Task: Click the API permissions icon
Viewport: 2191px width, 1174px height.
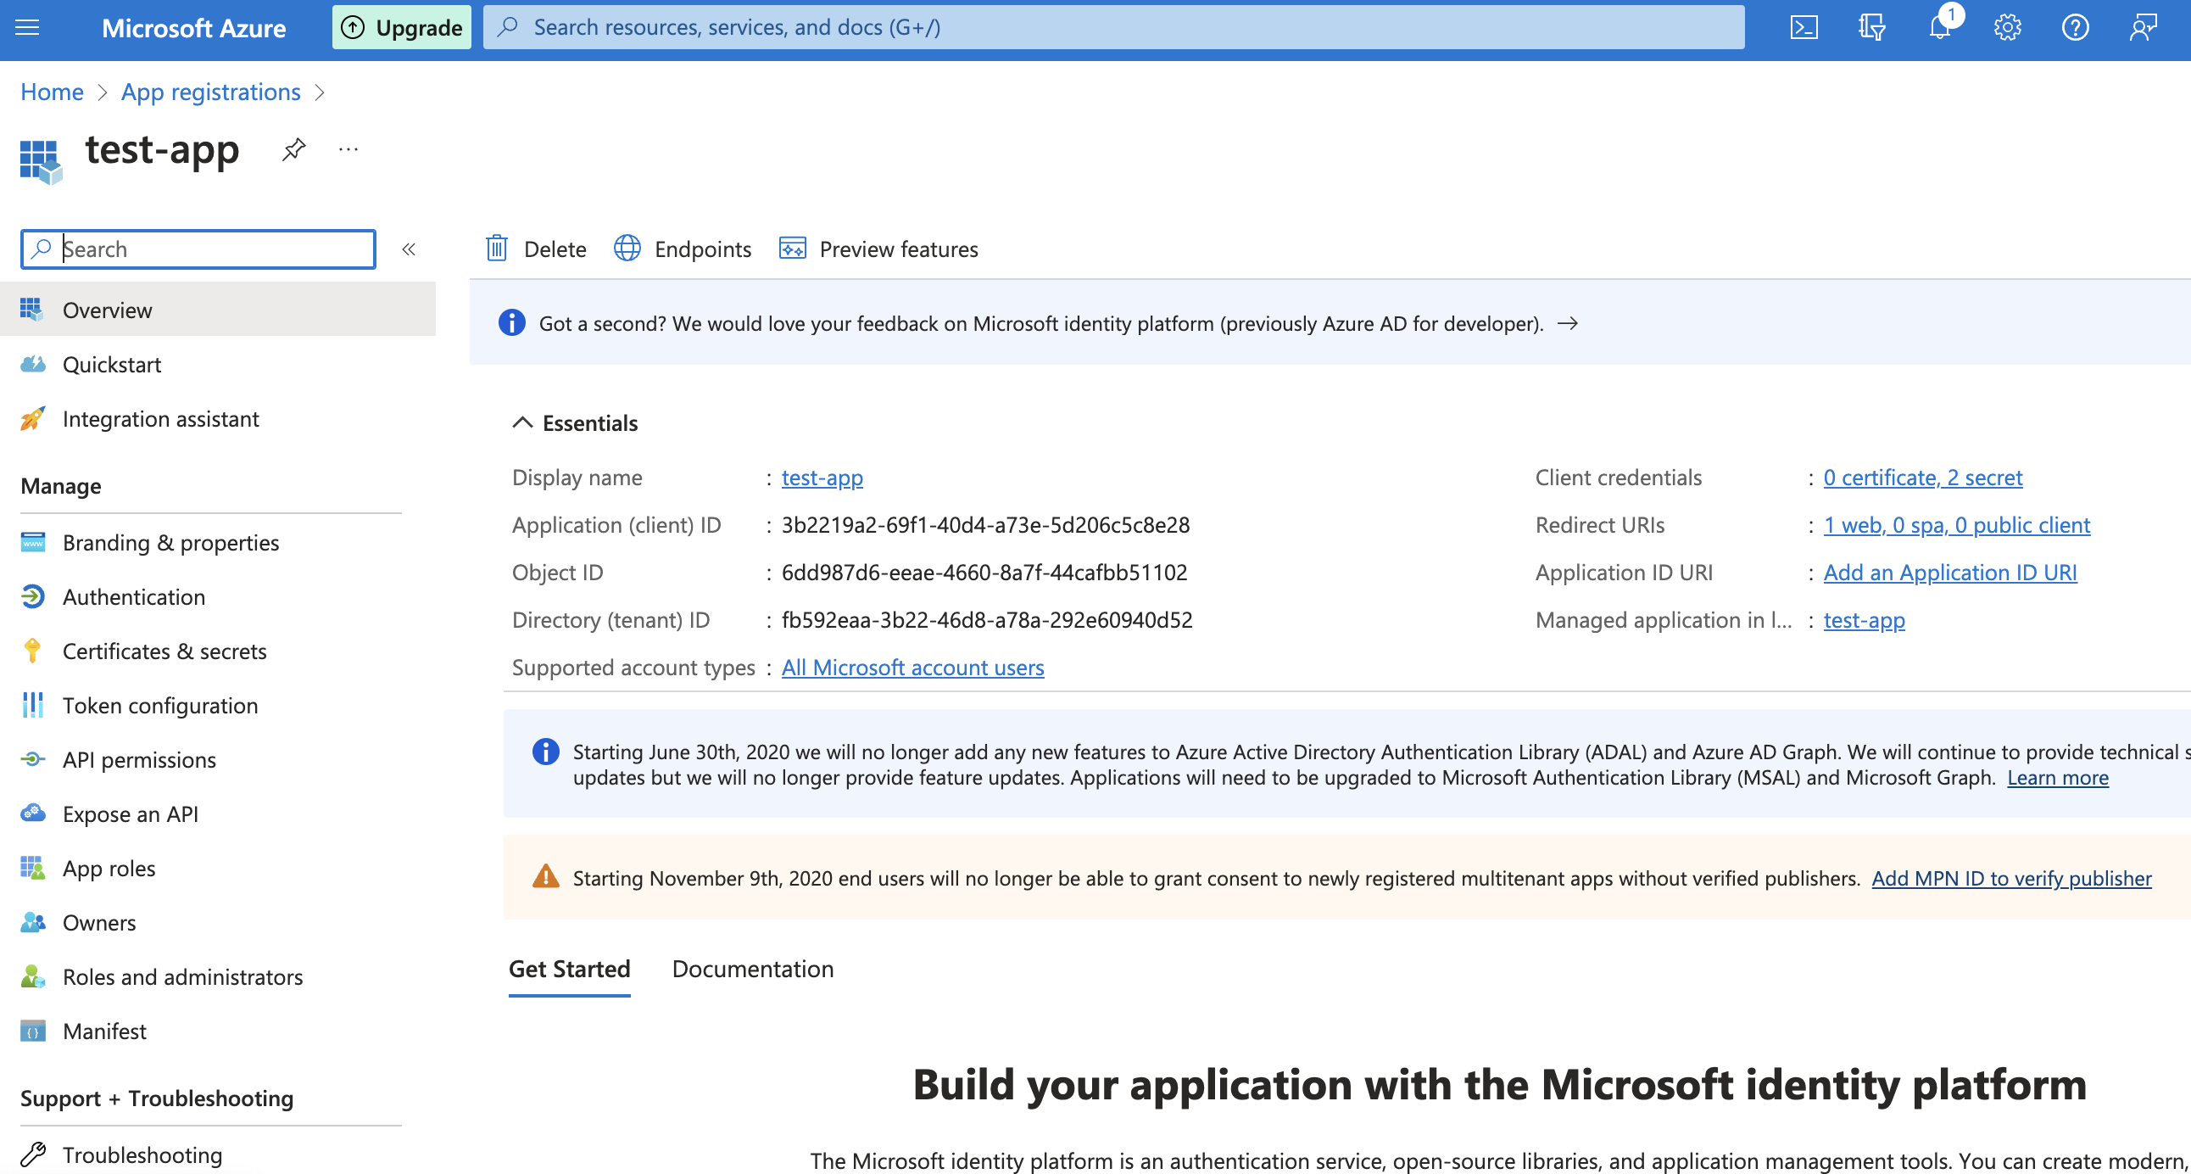Action: click(x=33, y=758)
